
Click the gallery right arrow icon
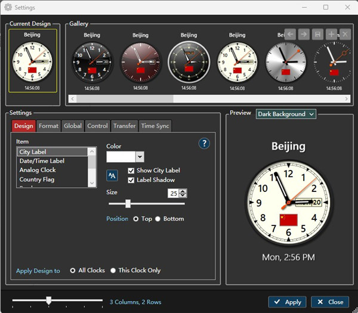304,35
